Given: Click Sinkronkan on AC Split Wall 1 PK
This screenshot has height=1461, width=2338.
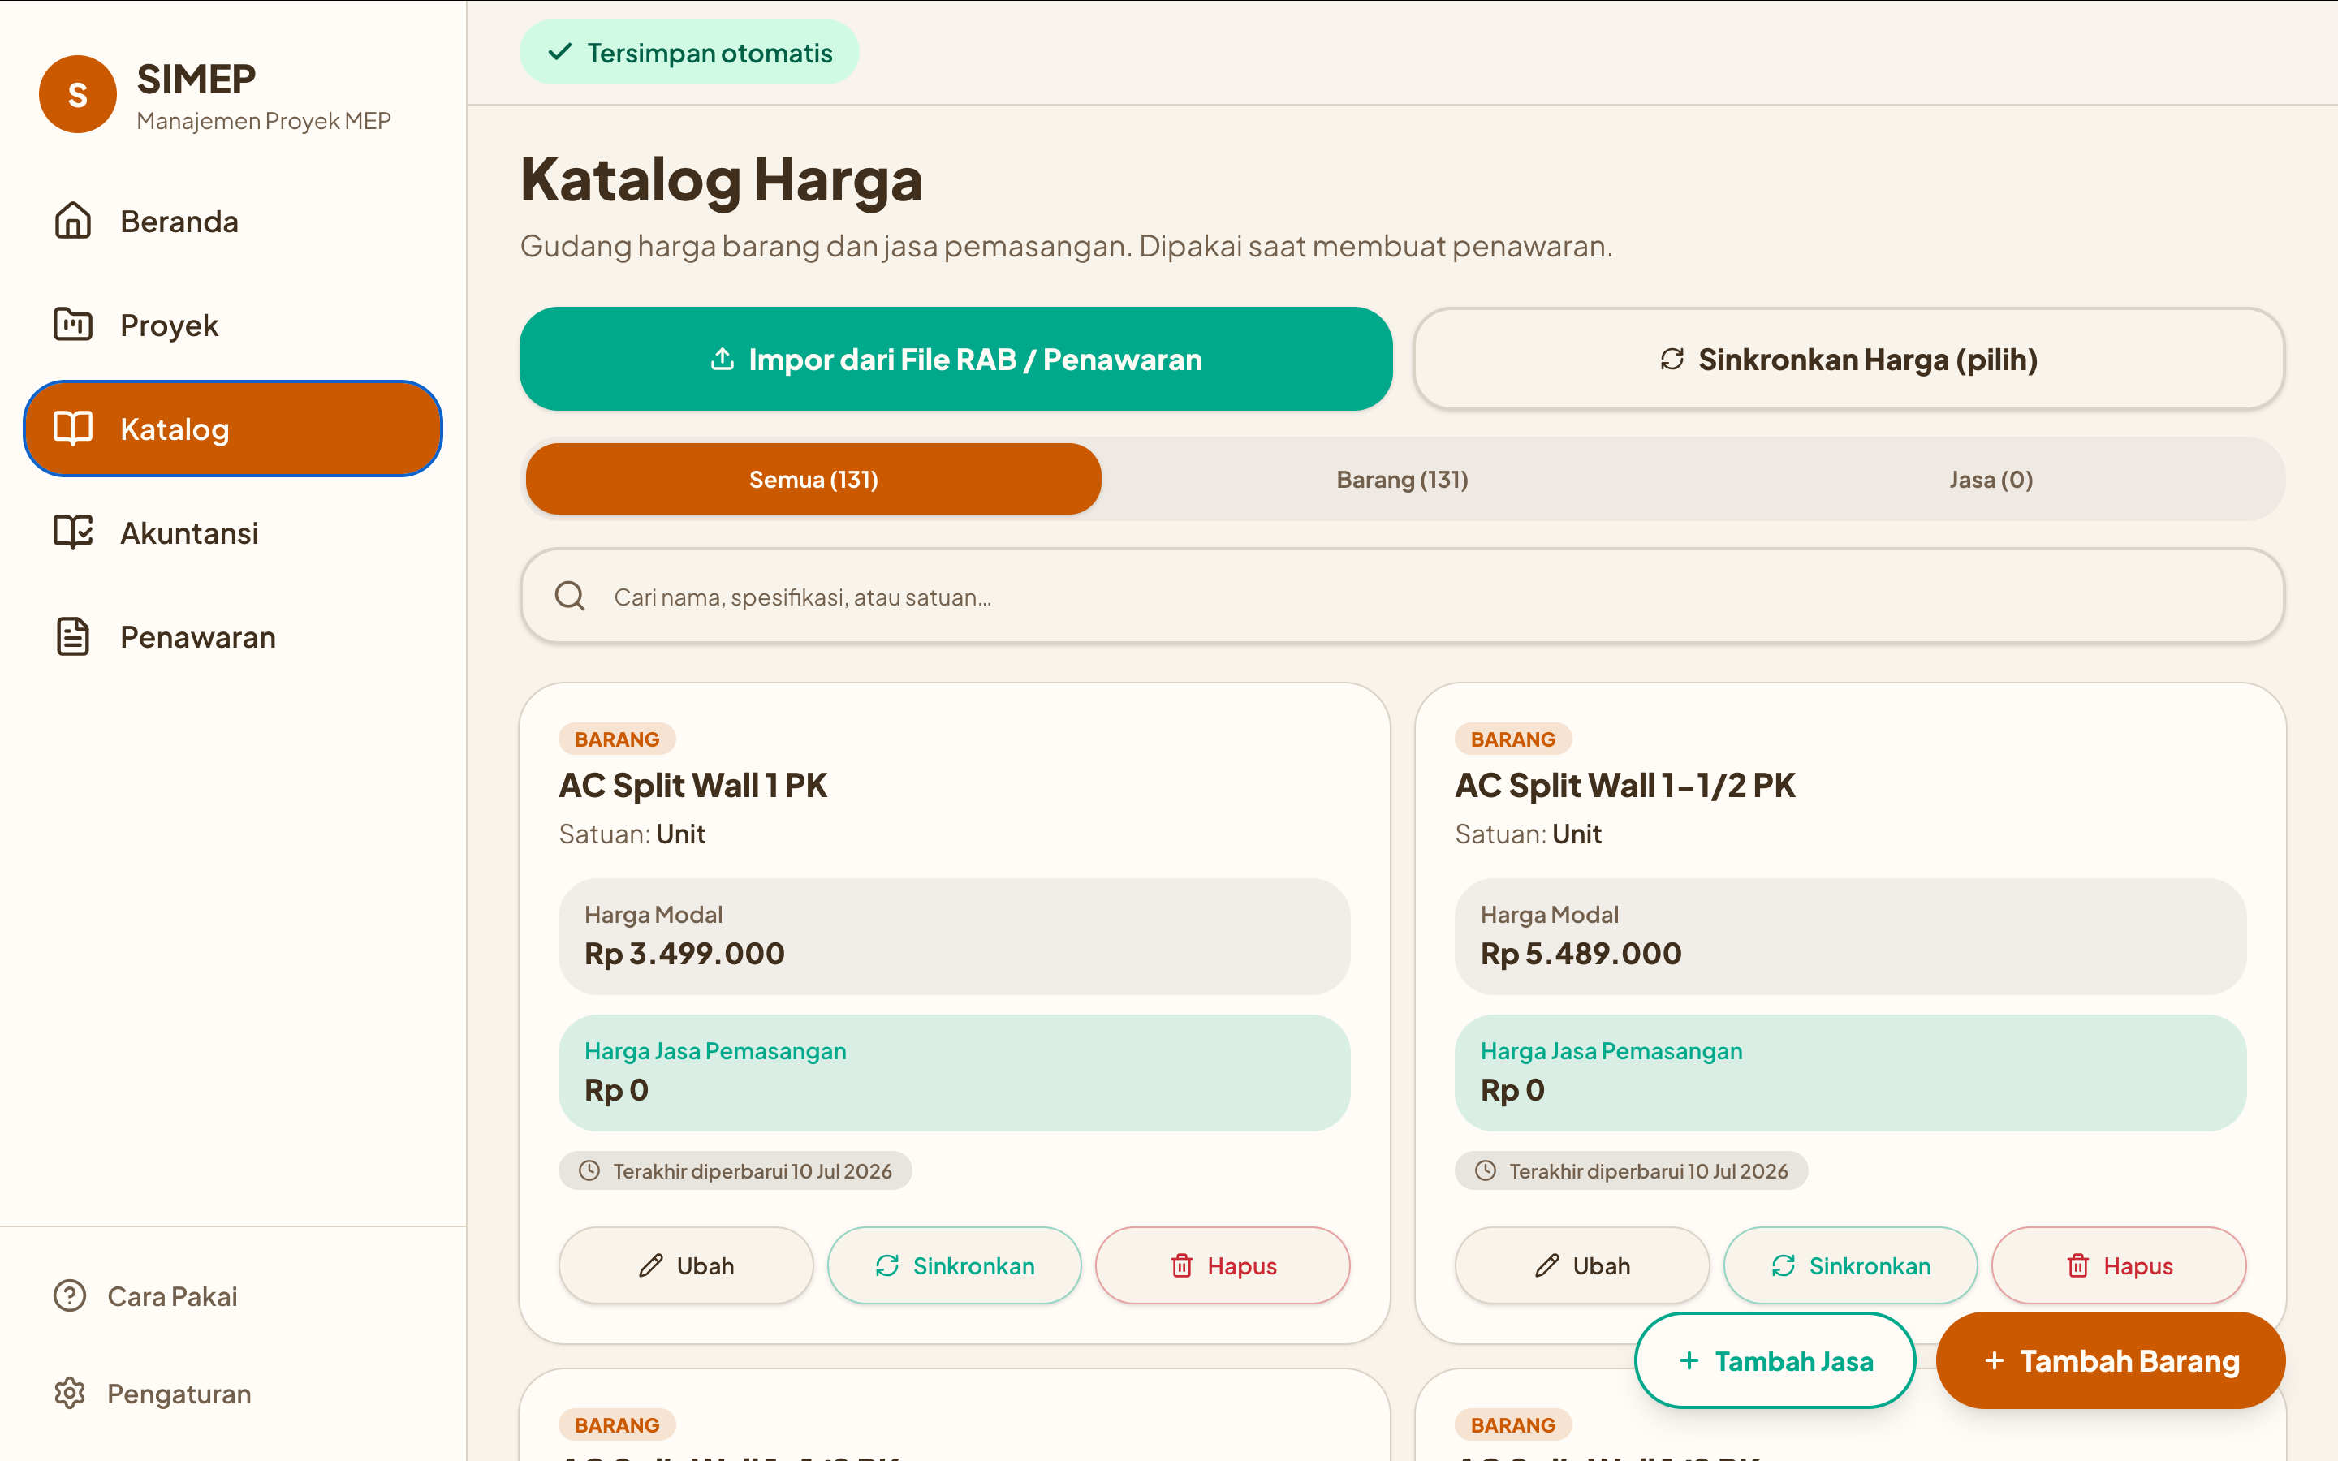Looking at the screenshot, I should [955, 1266].
